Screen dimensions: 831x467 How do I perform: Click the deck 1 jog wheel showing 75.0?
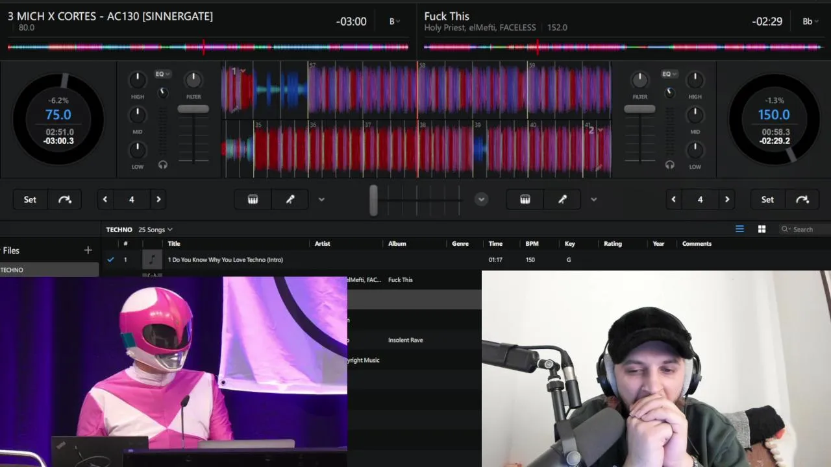click(x=58, y=119)
